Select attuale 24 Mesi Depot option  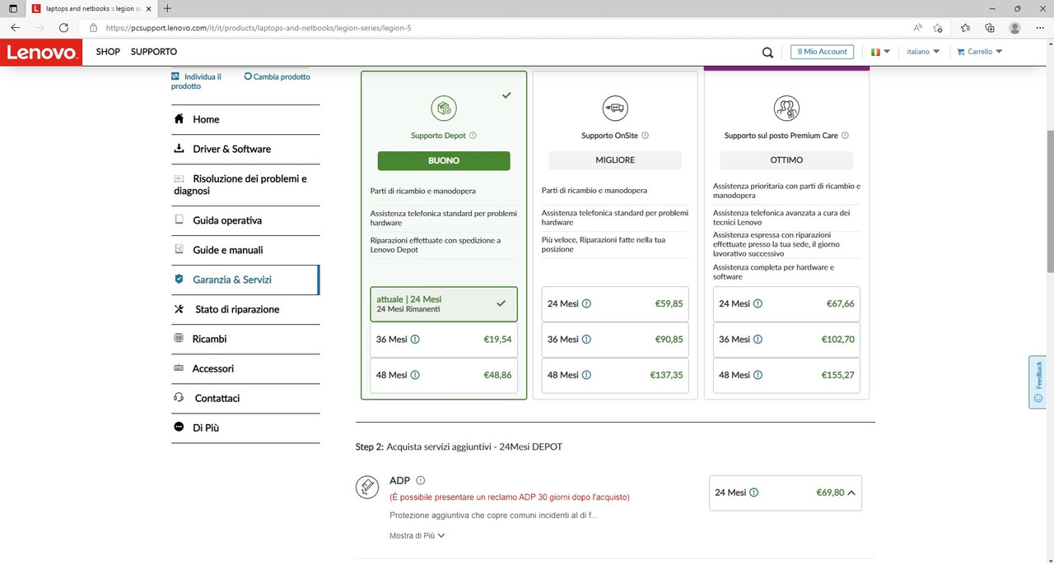444,304
